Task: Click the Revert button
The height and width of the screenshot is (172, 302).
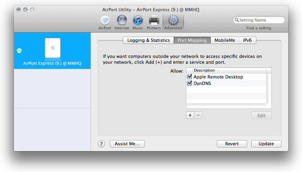Action: coord(232,144)
